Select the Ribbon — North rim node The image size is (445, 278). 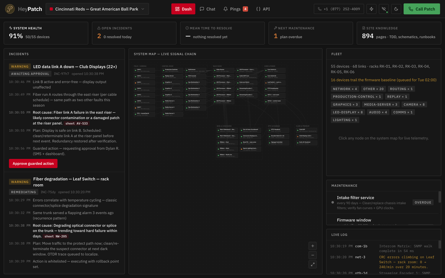227,155
